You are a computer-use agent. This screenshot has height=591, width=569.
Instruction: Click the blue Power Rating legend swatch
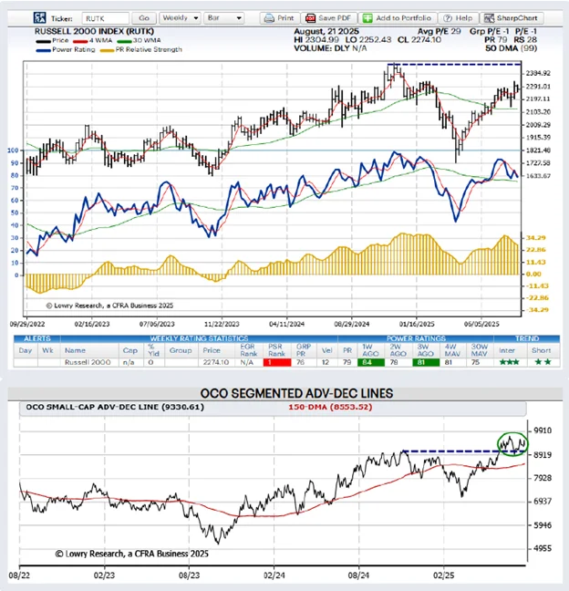coord(43,50)
